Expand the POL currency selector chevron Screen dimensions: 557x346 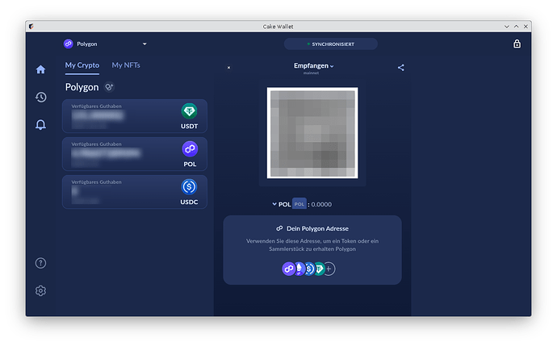274,204
